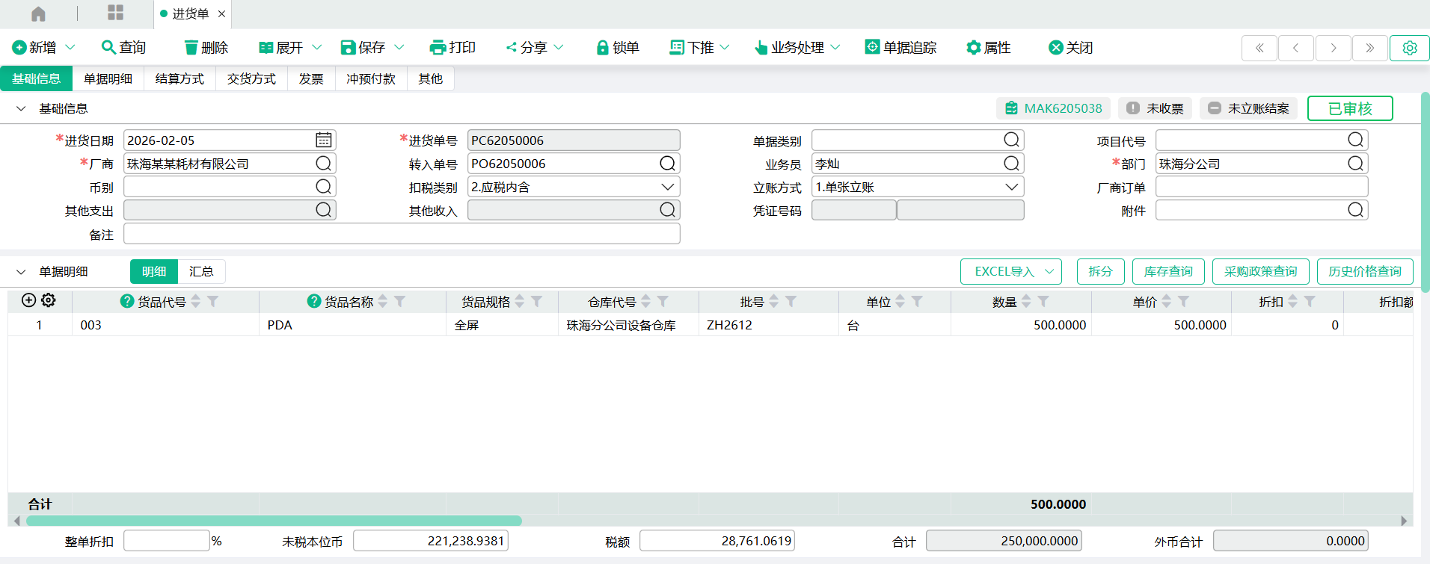The image size is (1430, 564).
Task: Click the home icon in the tab bar
Action: coord(38,13)
